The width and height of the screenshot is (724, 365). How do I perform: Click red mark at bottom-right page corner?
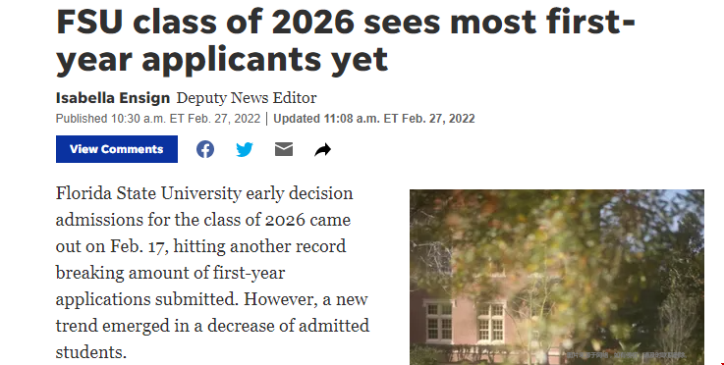722,363
